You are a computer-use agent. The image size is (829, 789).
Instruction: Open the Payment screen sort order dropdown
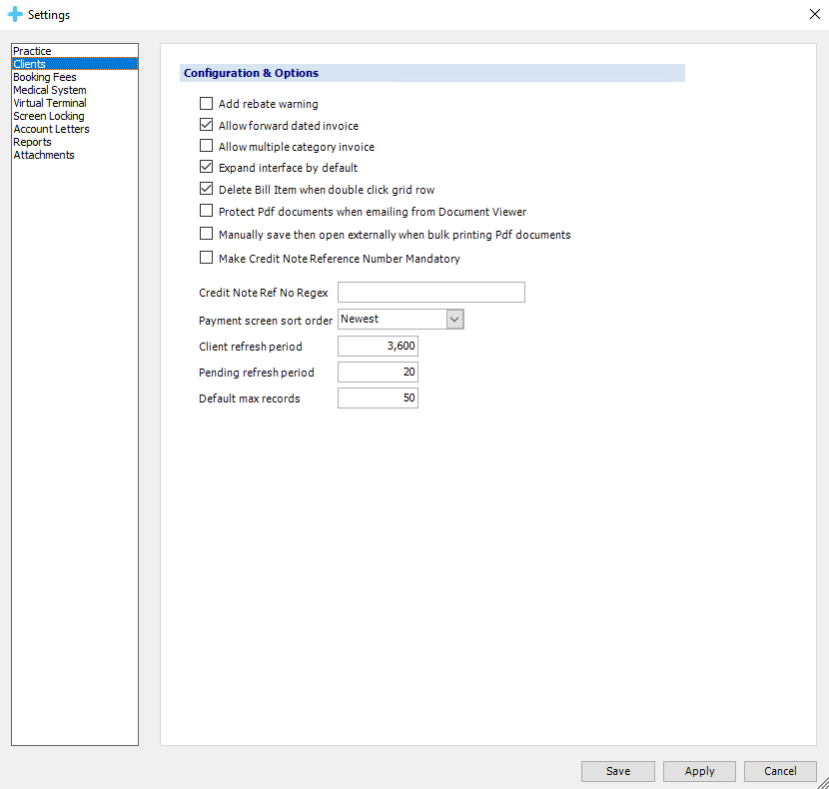pyautogui.click(x=454, y=319)
